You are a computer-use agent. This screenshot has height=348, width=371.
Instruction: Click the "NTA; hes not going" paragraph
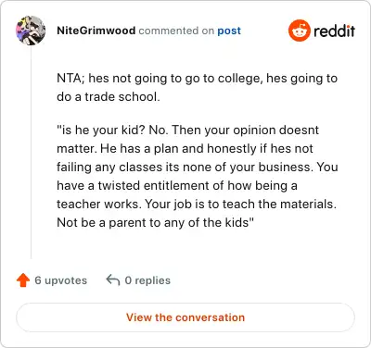tap(198, 87)
